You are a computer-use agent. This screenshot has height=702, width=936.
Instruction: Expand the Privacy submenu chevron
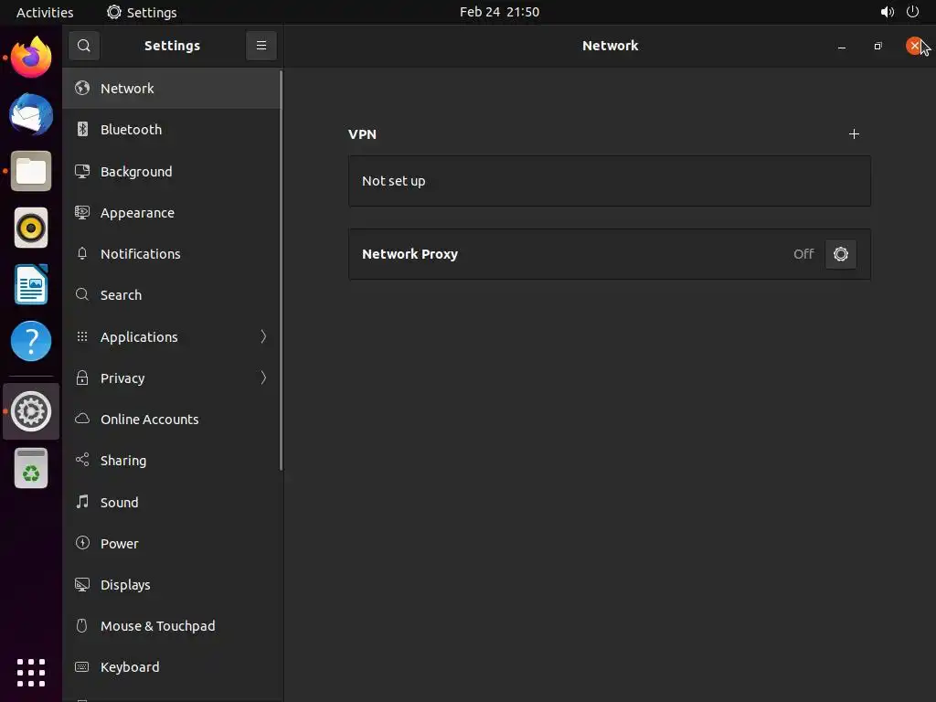coord(263,378)
